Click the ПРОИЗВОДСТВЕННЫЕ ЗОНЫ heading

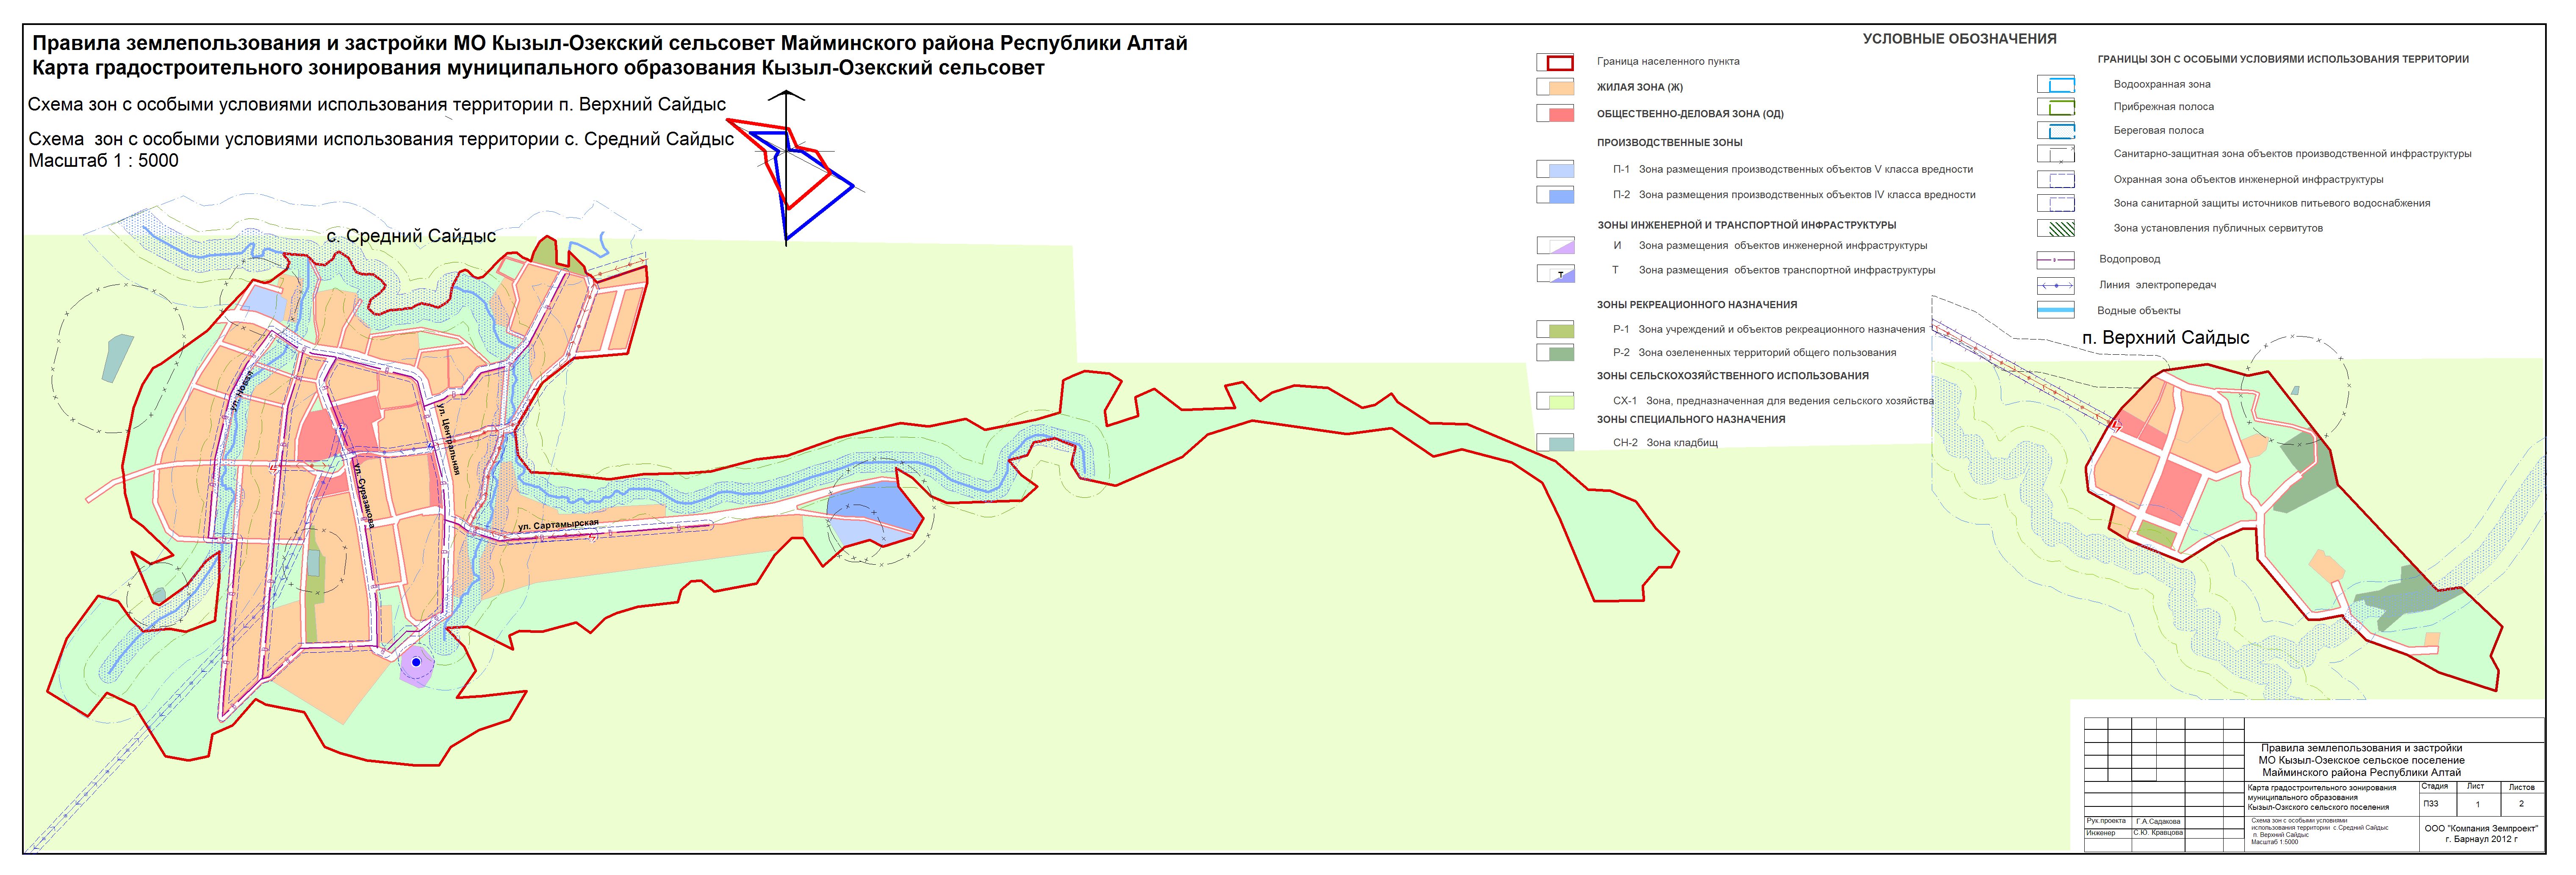(1669, 143)
